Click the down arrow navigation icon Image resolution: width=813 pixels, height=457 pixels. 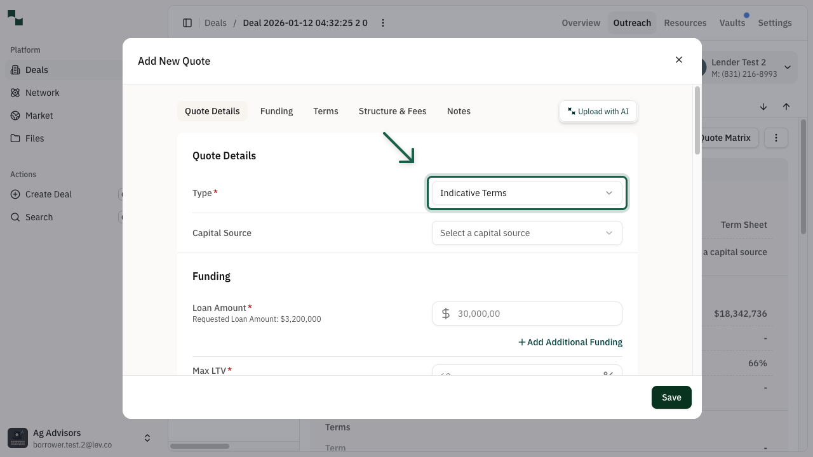(x=763, y=107)
